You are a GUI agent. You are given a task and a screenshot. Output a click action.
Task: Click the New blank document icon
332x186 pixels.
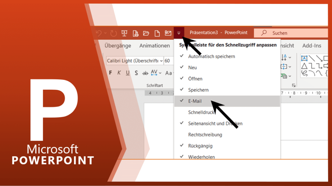[x=157, y=33]
